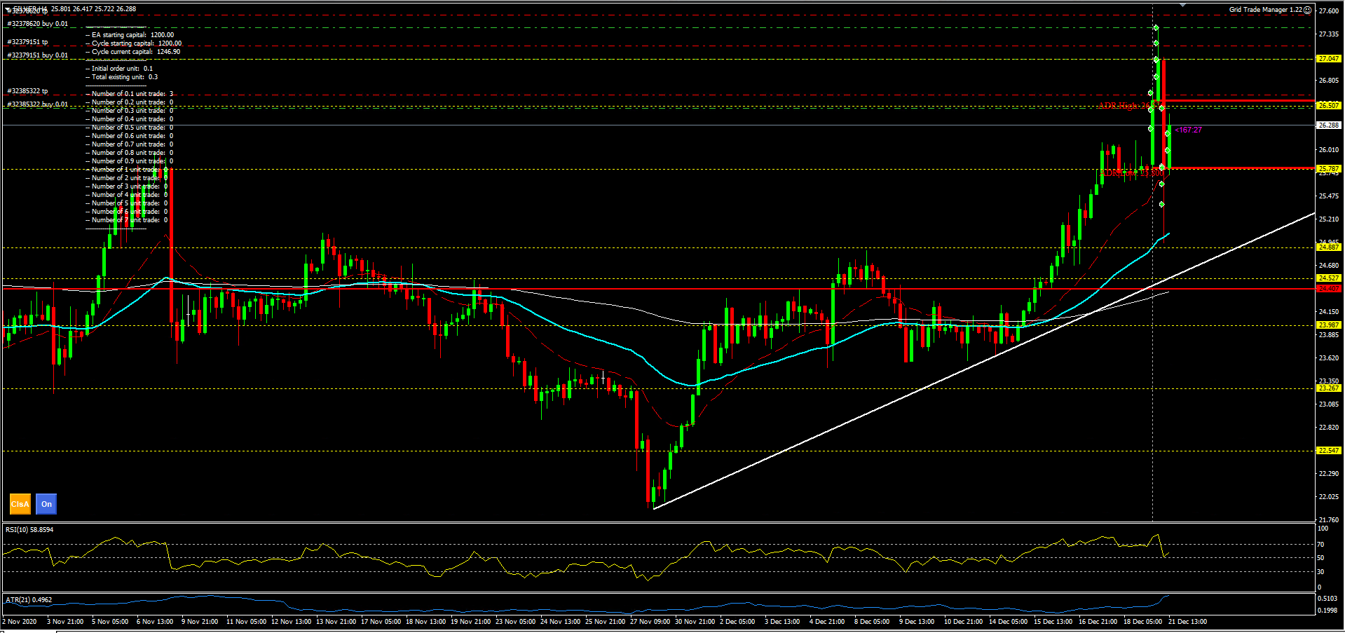Image resolution: width=1345 pixels, height=633 pixels.
Task: Select the #32378620 buy 0.01 order label
Action: 38,24
